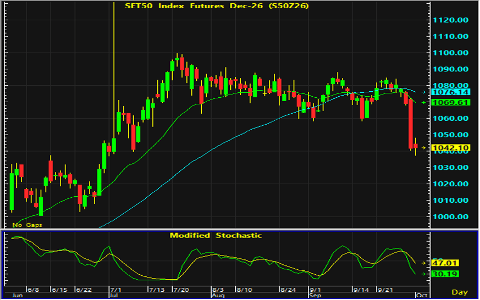Click the 1020.00 price axis label

450,184
